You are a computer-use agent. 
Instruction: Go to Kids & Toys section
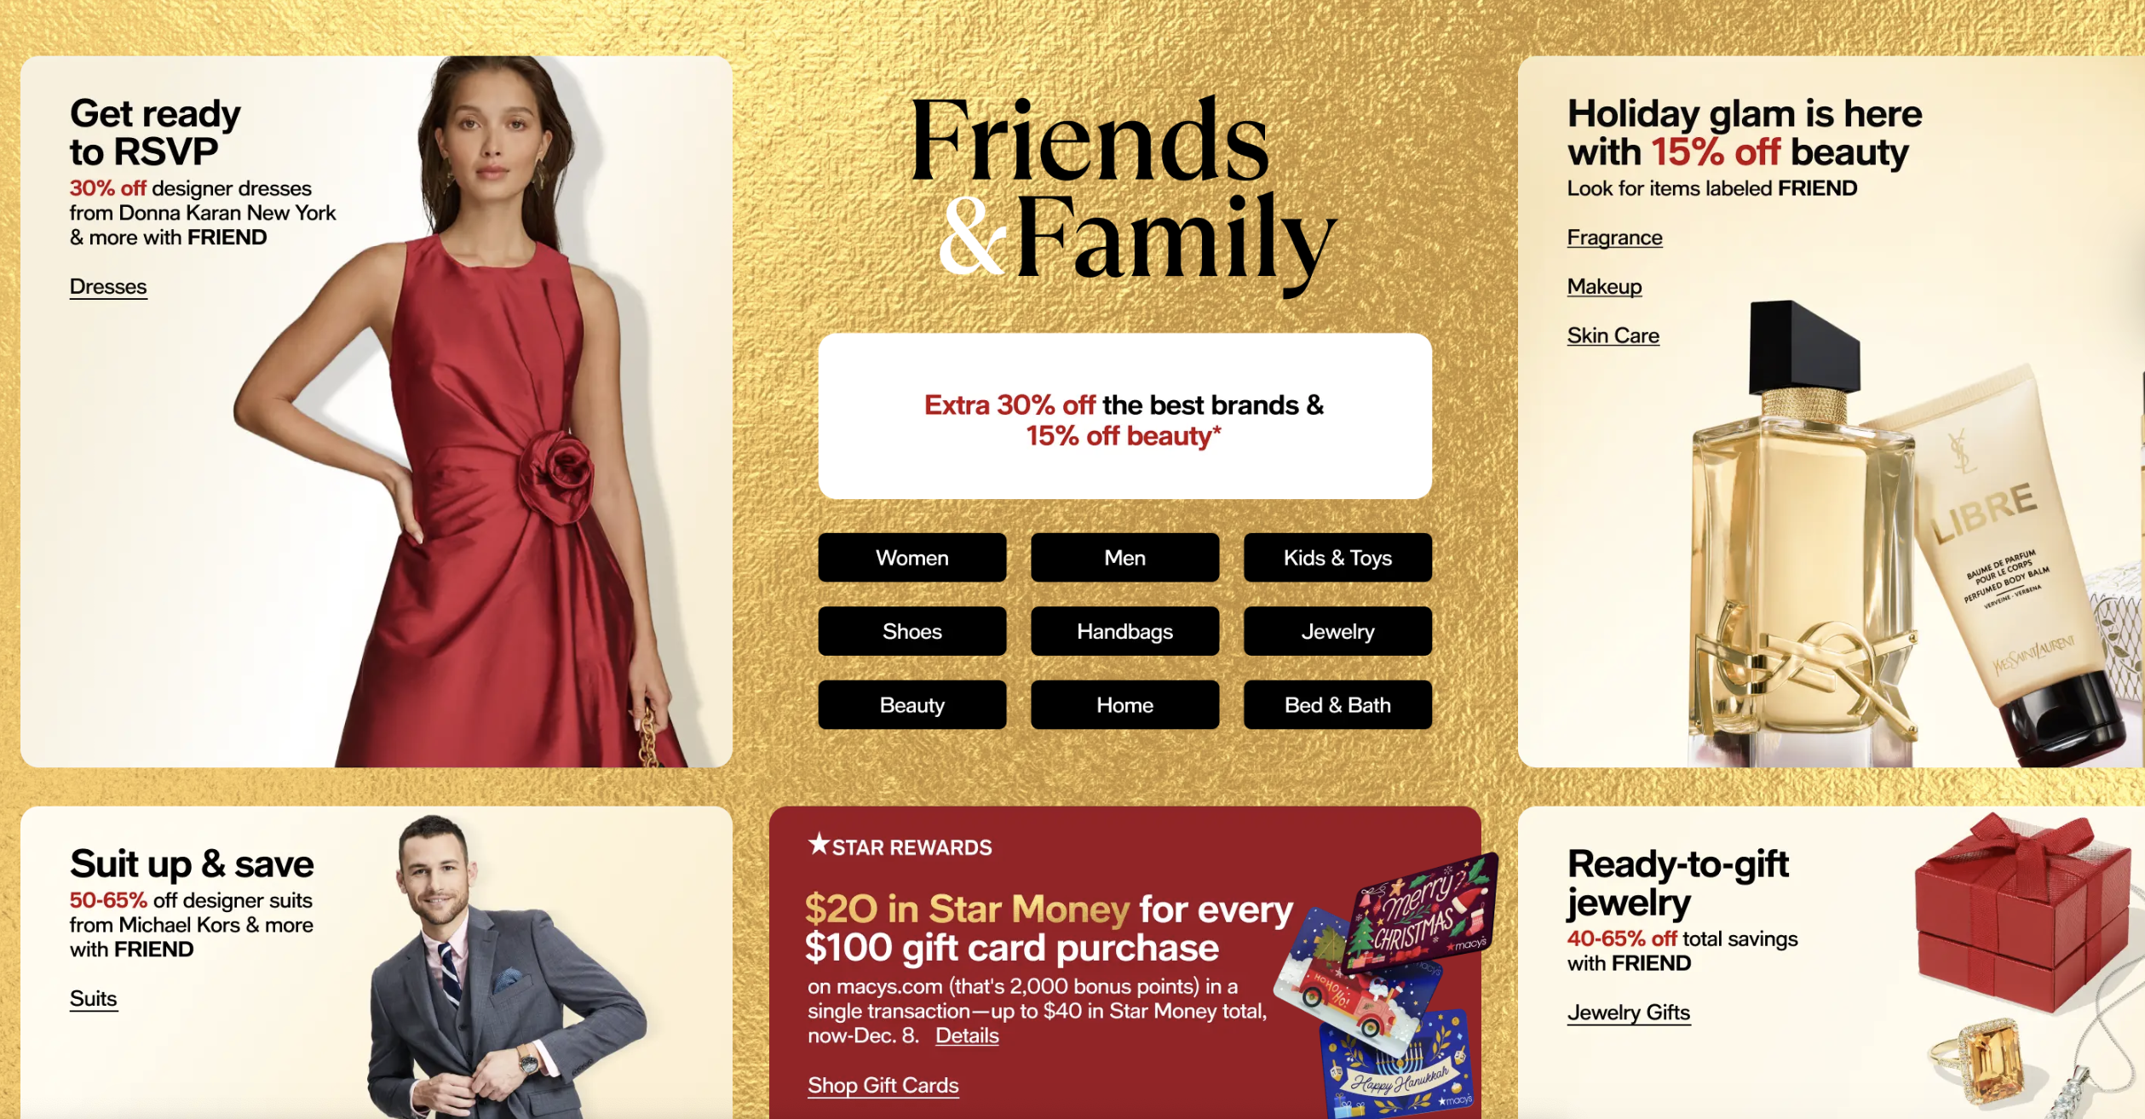click(1337, 558)
